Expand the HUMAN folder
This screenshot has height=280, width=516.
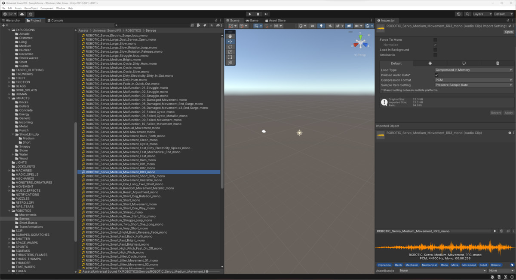(x=9, y=94)
